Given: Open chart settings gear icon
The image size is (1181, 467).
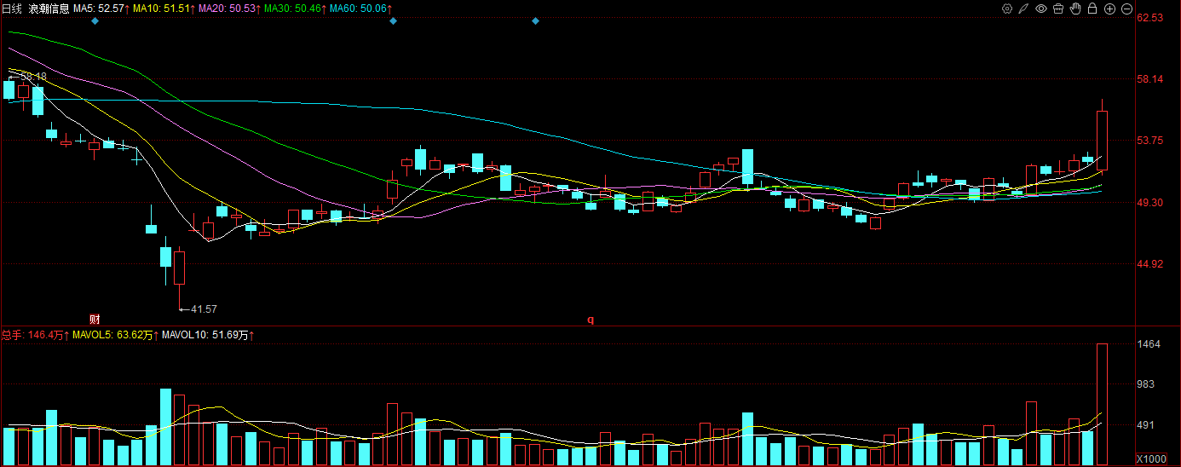Looking at the screenshot, I should [x=1007, y=9].
